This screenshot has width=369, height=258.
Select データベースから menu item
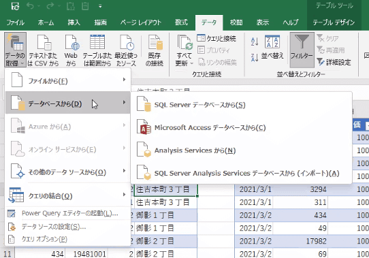(x=67, y=103)
